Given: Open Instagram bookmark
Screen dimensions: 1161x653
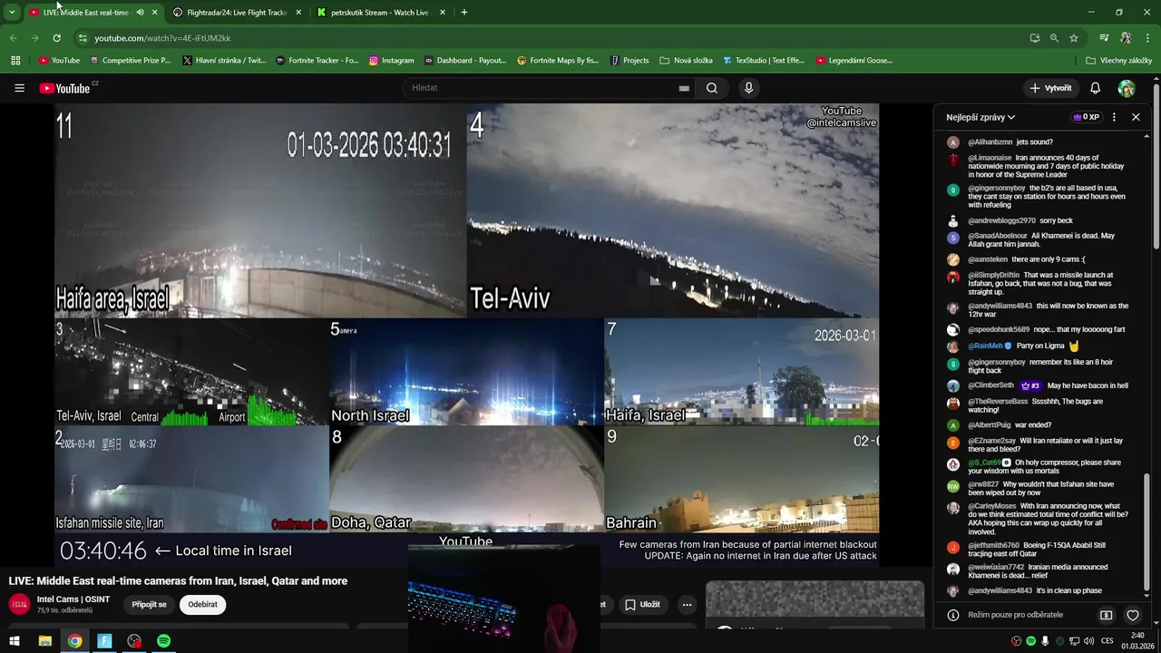Looking at the screenshot, I should [391, 61].
